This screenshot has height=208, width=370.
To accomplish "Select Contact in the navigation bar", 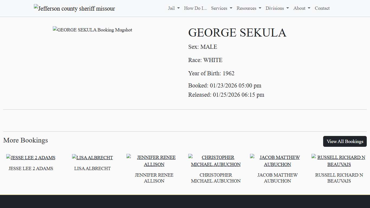I will [322, 8].
